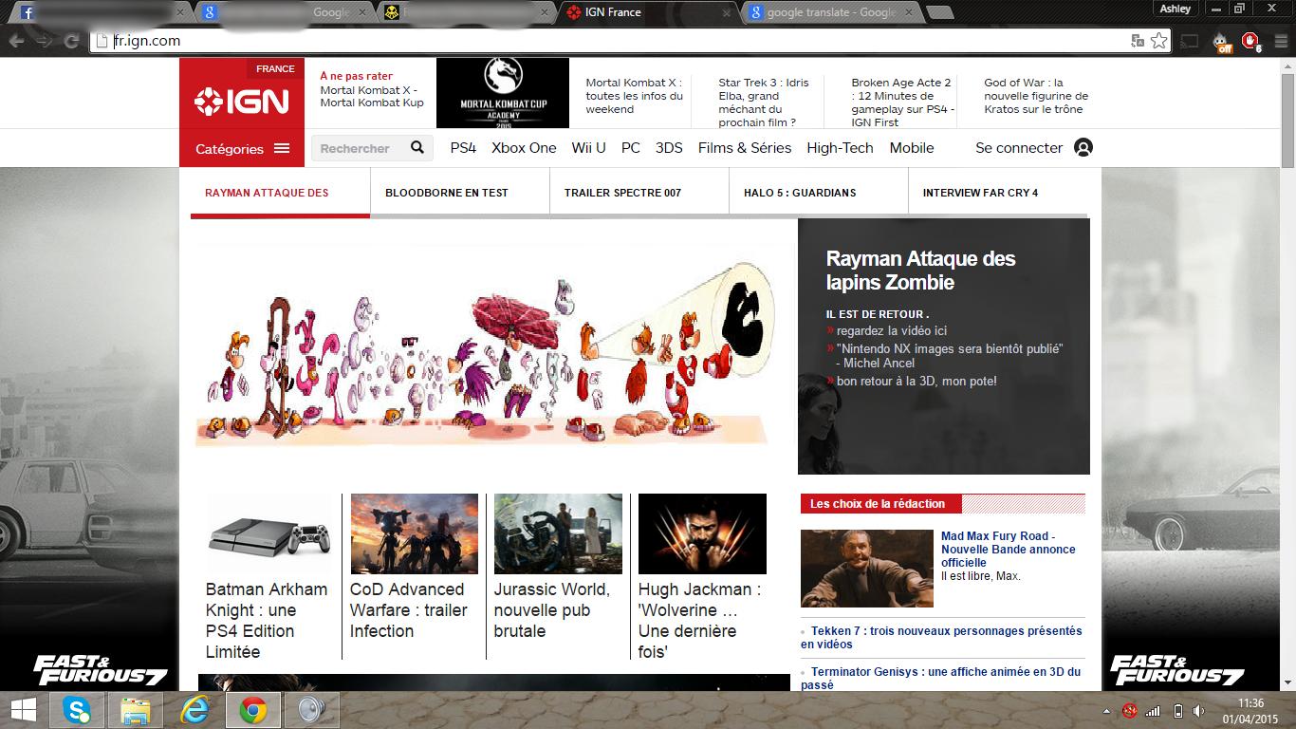Open the Terminator Genisys article link
This screenshot has width=1296, height=729.
pyautogui.click(x=941, y=678)
